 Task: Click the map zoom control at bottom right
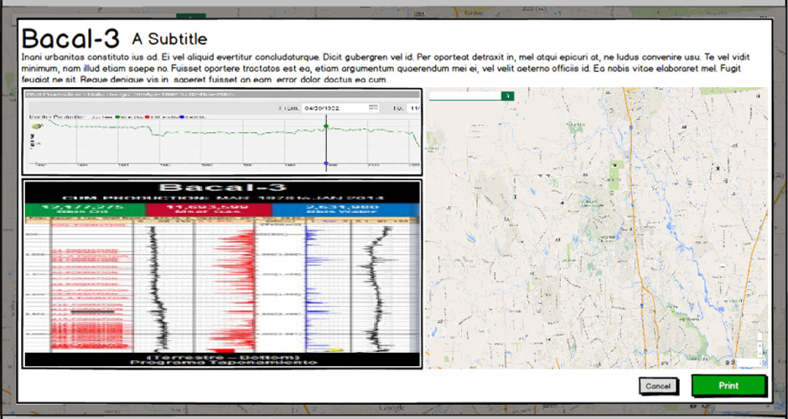[759, 344]
